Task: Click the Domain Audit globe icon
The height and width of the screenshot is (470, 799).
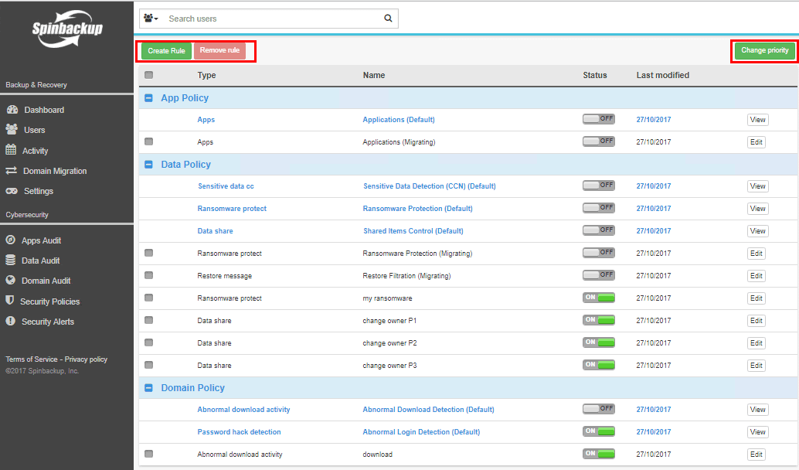Action: 11,281
